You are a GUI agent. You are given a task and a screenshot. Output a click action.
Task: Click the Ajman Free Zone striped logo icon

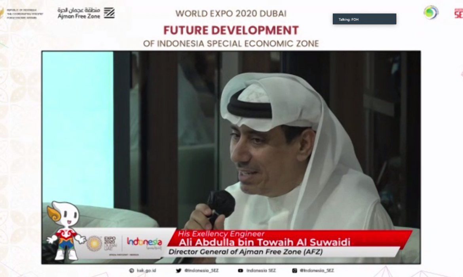(109, 13)
